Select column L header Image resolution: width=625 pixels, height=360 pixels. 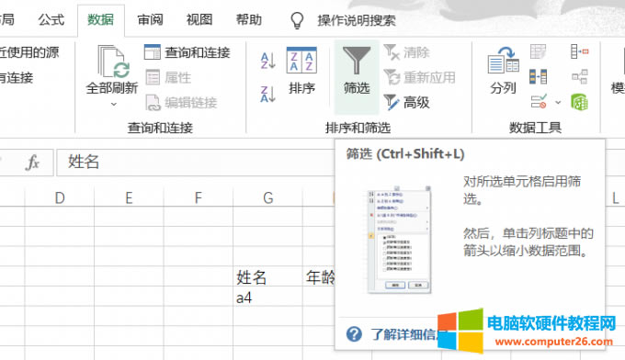616,197
